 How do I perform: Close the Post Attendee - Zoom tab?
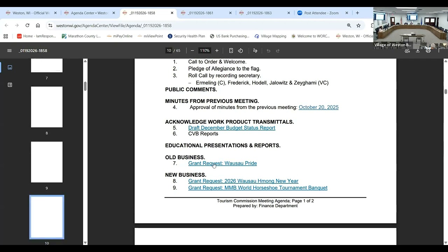[347, 13]
